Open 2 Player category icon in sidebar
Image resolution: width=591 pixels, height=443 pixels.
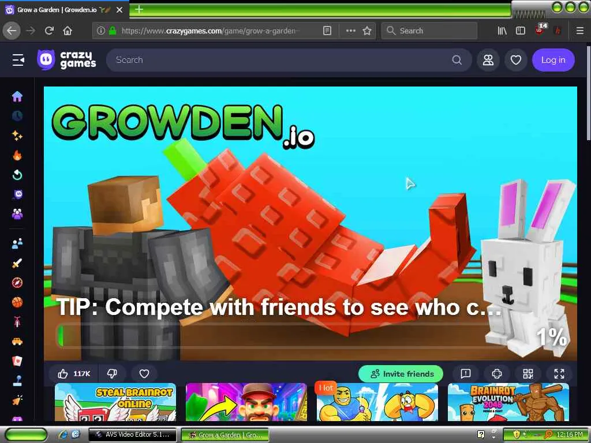[x=17, y=243]
